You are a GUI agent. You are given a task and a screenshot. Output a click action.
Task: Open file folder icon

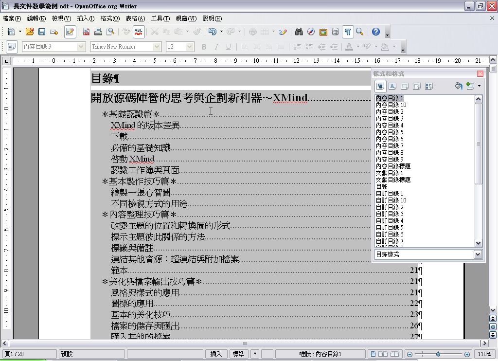coord(30,32)
